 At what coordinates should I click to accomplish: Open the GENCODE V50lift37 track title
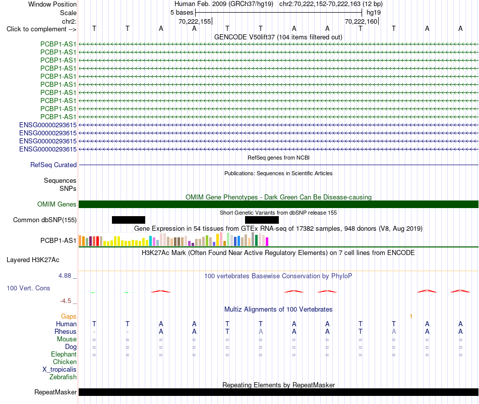278,37
